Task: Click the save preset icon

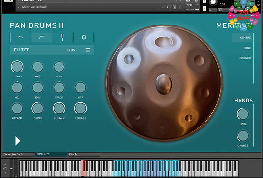Action: (x=175, y=7)
